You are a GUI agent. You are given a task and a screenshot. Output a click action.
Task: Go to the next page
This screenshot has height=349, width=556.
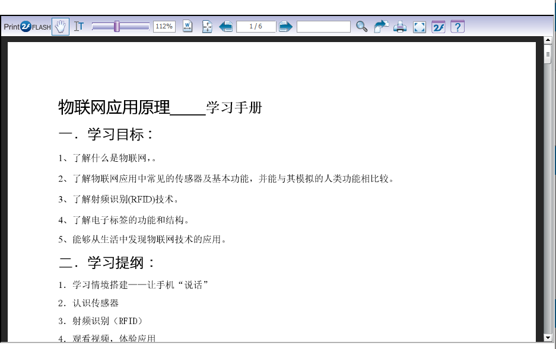[285, 27]
